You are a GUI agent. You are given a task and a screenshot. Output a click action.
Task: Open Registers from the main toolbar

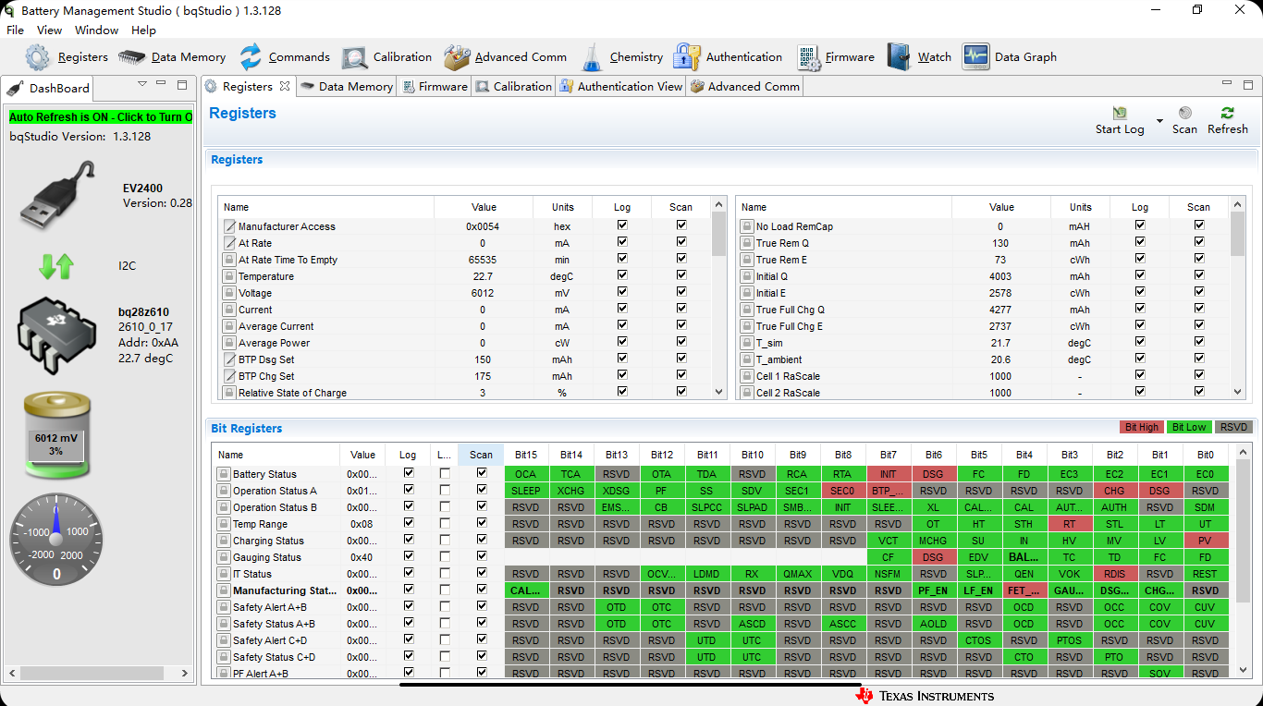(67, 57)
